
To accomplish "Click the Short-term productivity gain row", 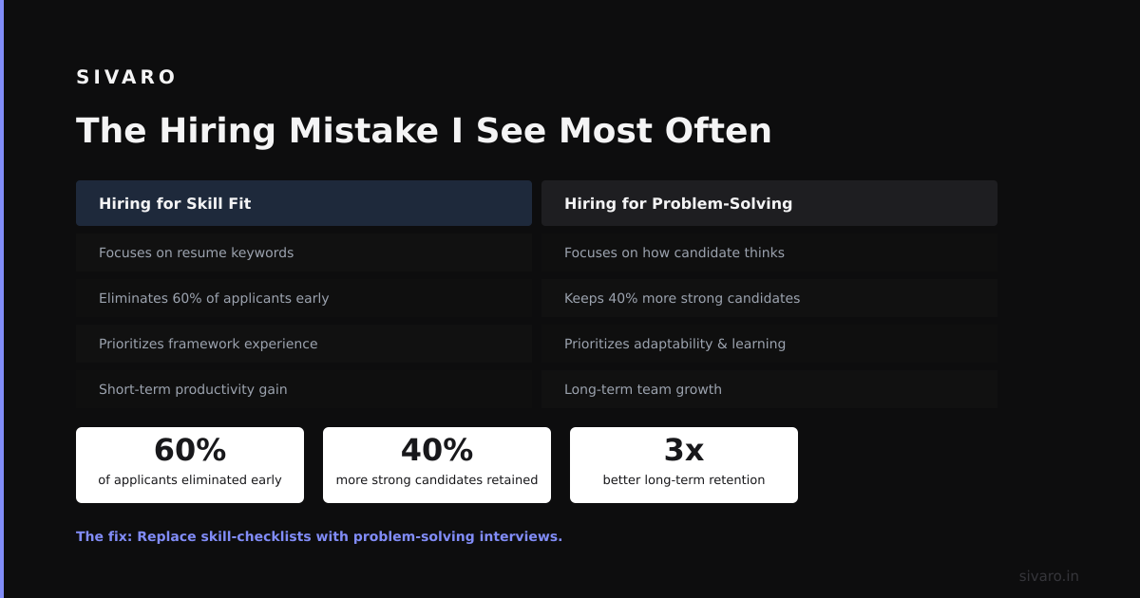I will click(304, 389).
